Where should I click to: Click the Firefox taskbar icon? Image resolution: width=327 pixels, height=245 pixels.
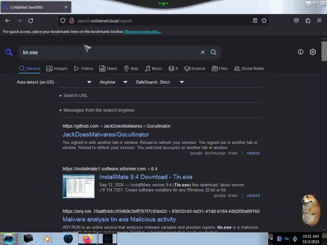coord(88,239)
